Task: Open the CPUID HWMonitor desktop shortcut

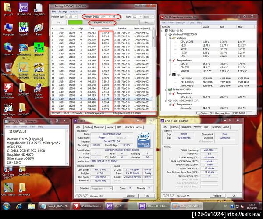Action: [x=8, y=91]
